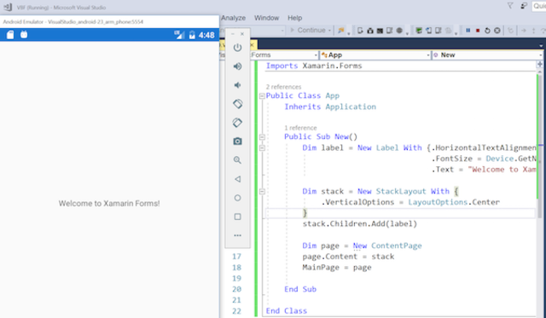Click the line number 19 in gutter

click(x=237, y=278)
